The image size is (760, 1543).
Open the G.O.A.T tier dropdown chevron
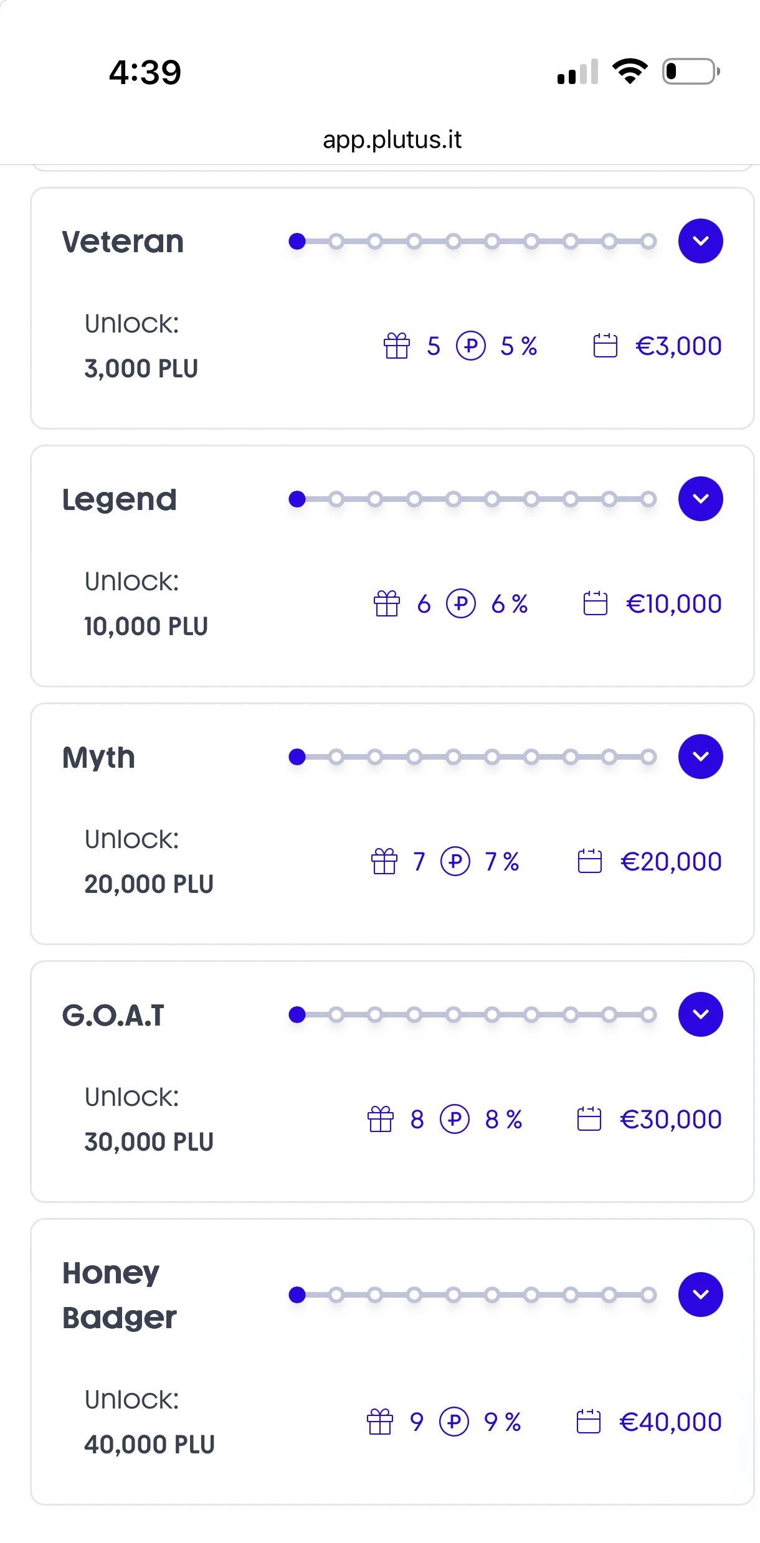[x=700, y=1014]
